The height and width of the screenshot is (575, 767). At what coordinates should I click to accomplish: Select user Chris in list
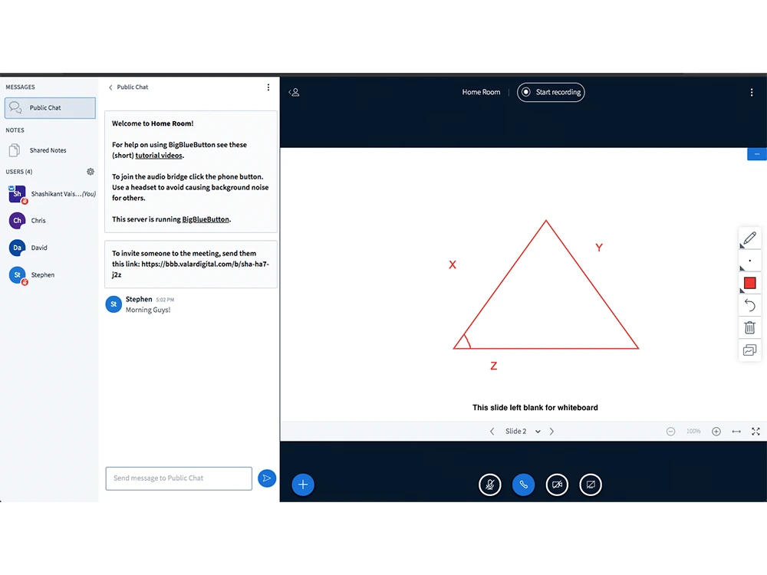(49, 221)
